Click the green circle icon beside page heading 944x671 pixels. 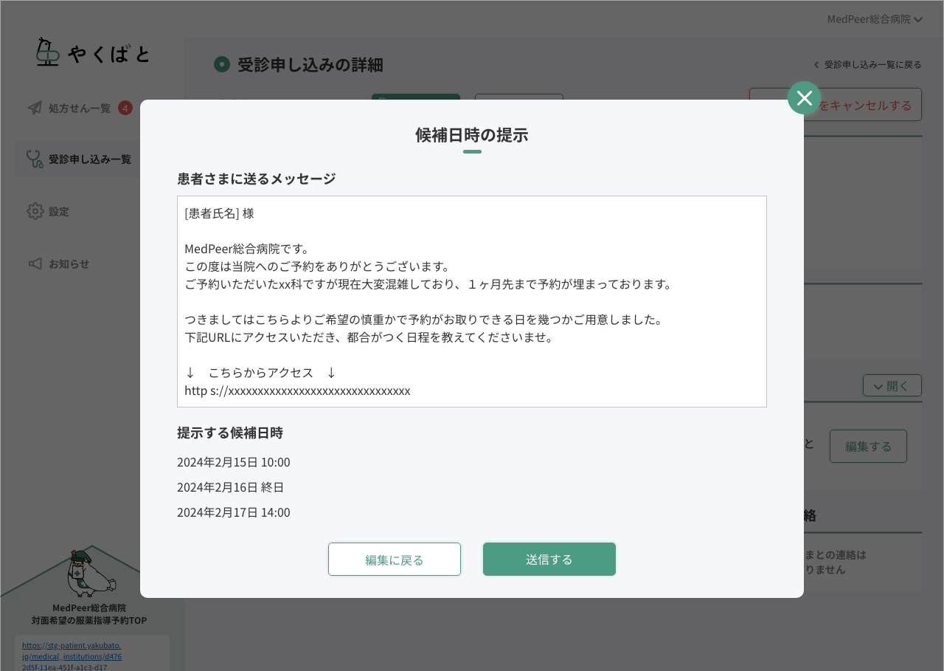tap(222, 64)
